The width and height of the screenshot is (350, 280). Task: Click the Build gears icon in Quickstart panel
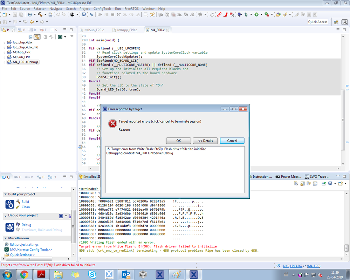click(x=9, y=204)
